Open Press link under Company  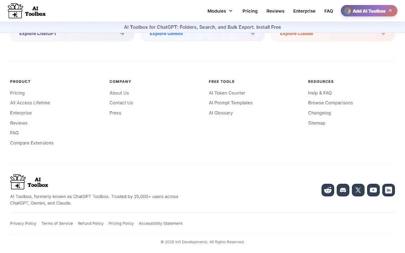click(x=115, y=113)
